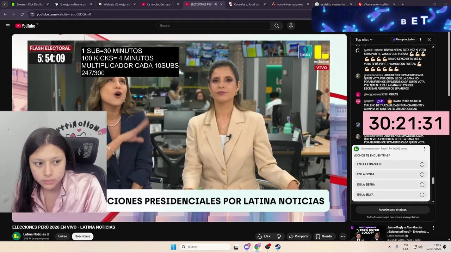The image size is (451, 253).
Task: Click the video title ELECCIONES PERÚ 2026 EN VIVO
Action: coord(64,227)
